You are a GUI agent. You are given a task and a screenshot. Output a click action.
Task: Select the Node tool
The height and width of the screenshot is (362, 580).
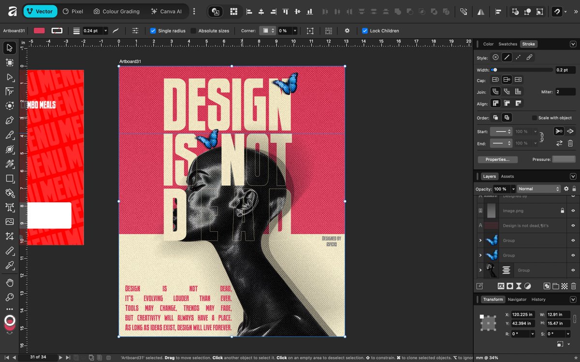(9, 77)
